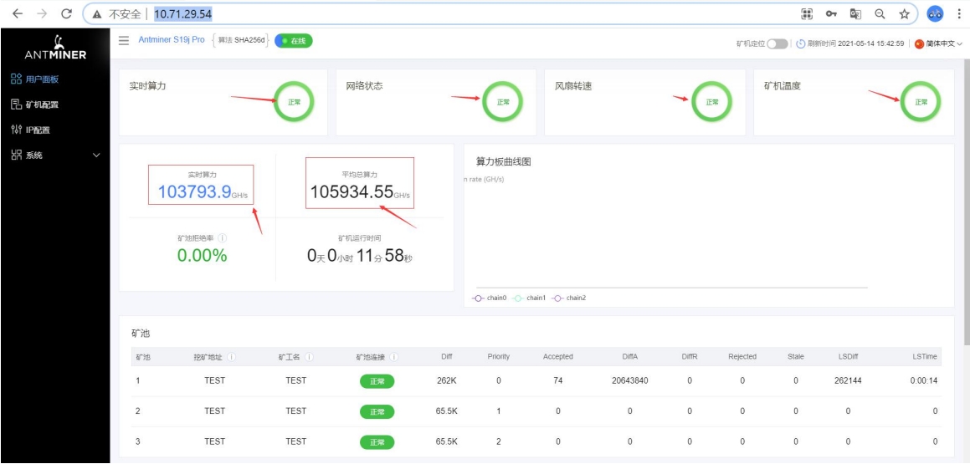Open the browser three-dot menu
Screen dimensions: 970x464
pos(959,13)
